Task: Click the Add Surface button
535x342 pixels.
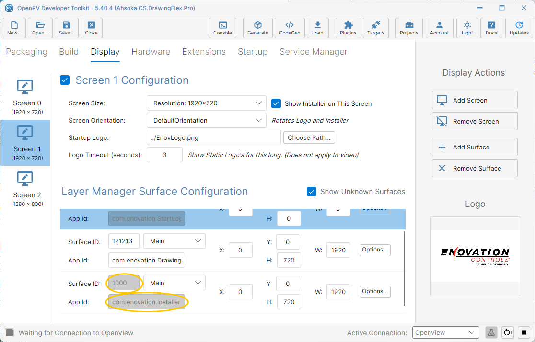Action: [x=475, y=148]
